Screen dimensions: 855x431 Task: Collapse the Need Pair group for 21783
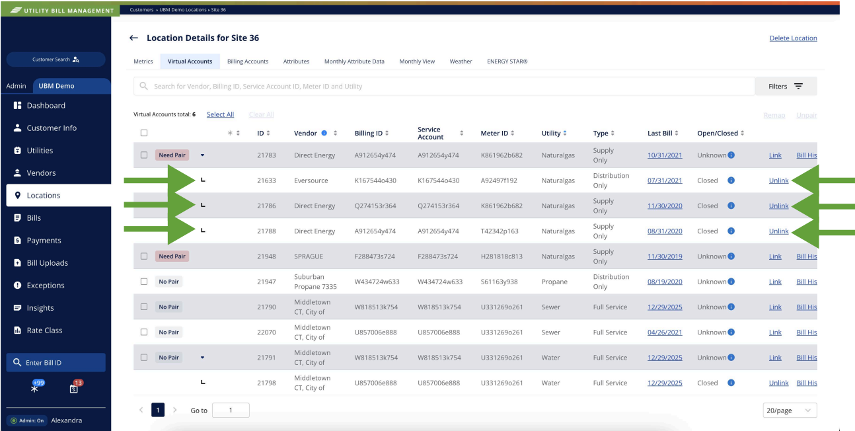[x=203, y=155]
